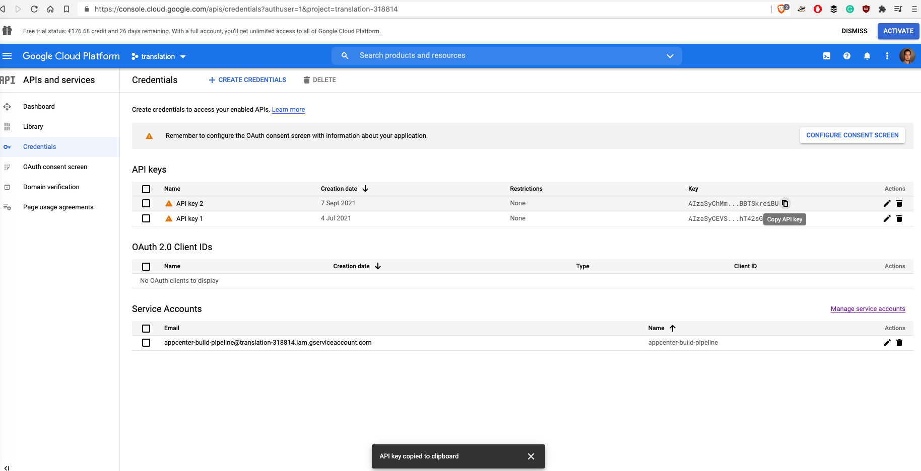Click the warning icon beside API key 1
Image resolution: width=921 pixels, height=471 pixels.
[x=169, y=218]
